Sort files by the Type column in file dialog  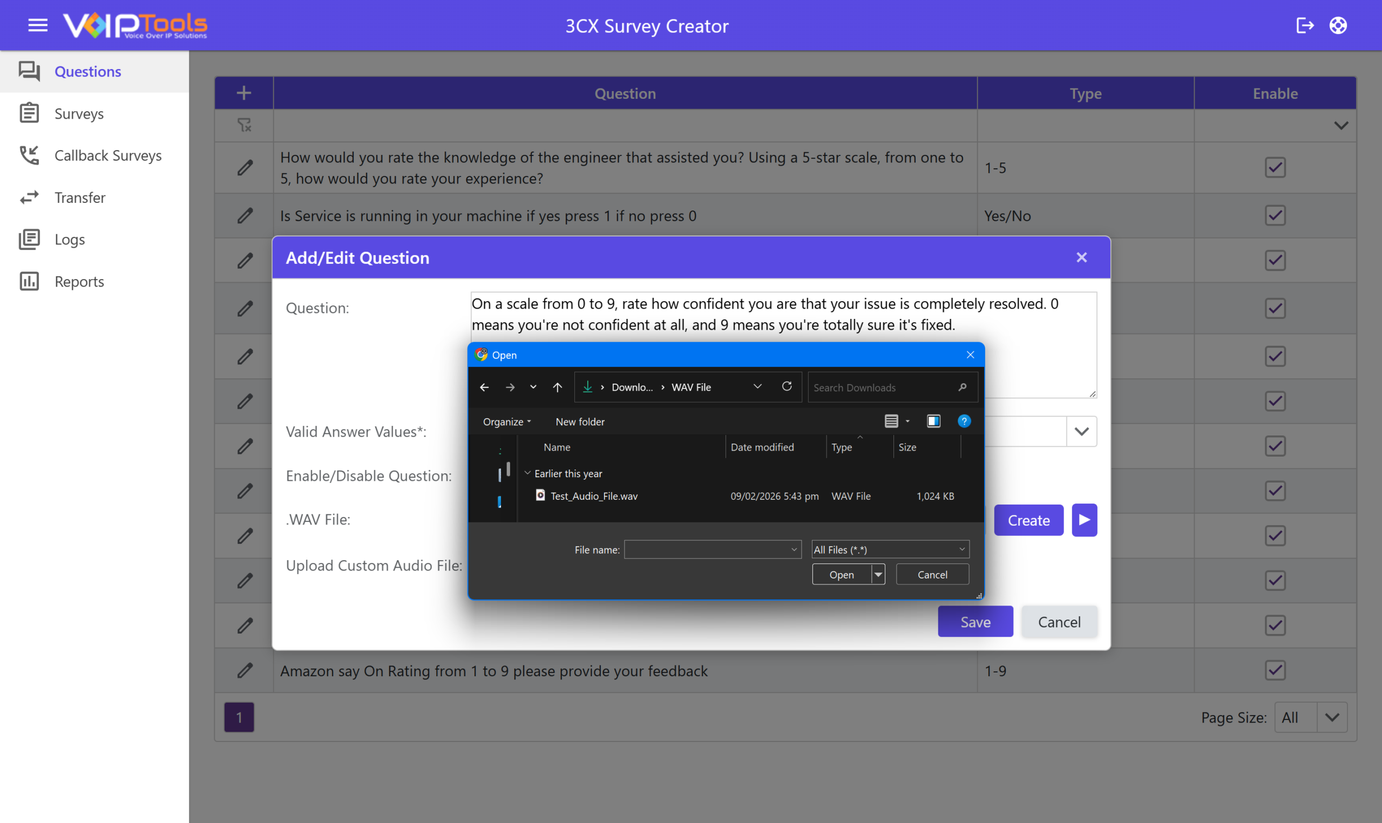coord(841,447)
